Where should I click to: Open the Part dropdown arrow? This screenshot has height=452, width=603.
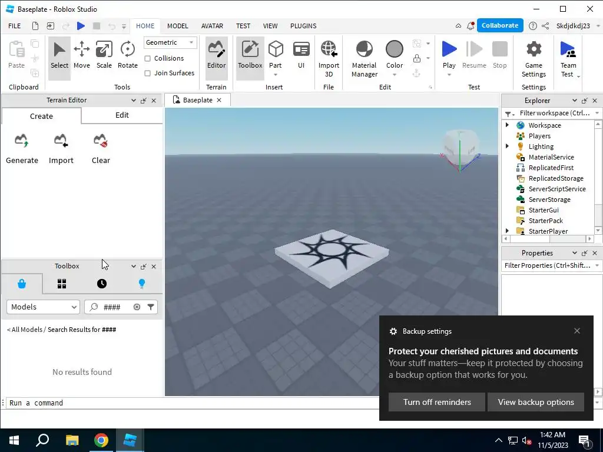(276, 75)
